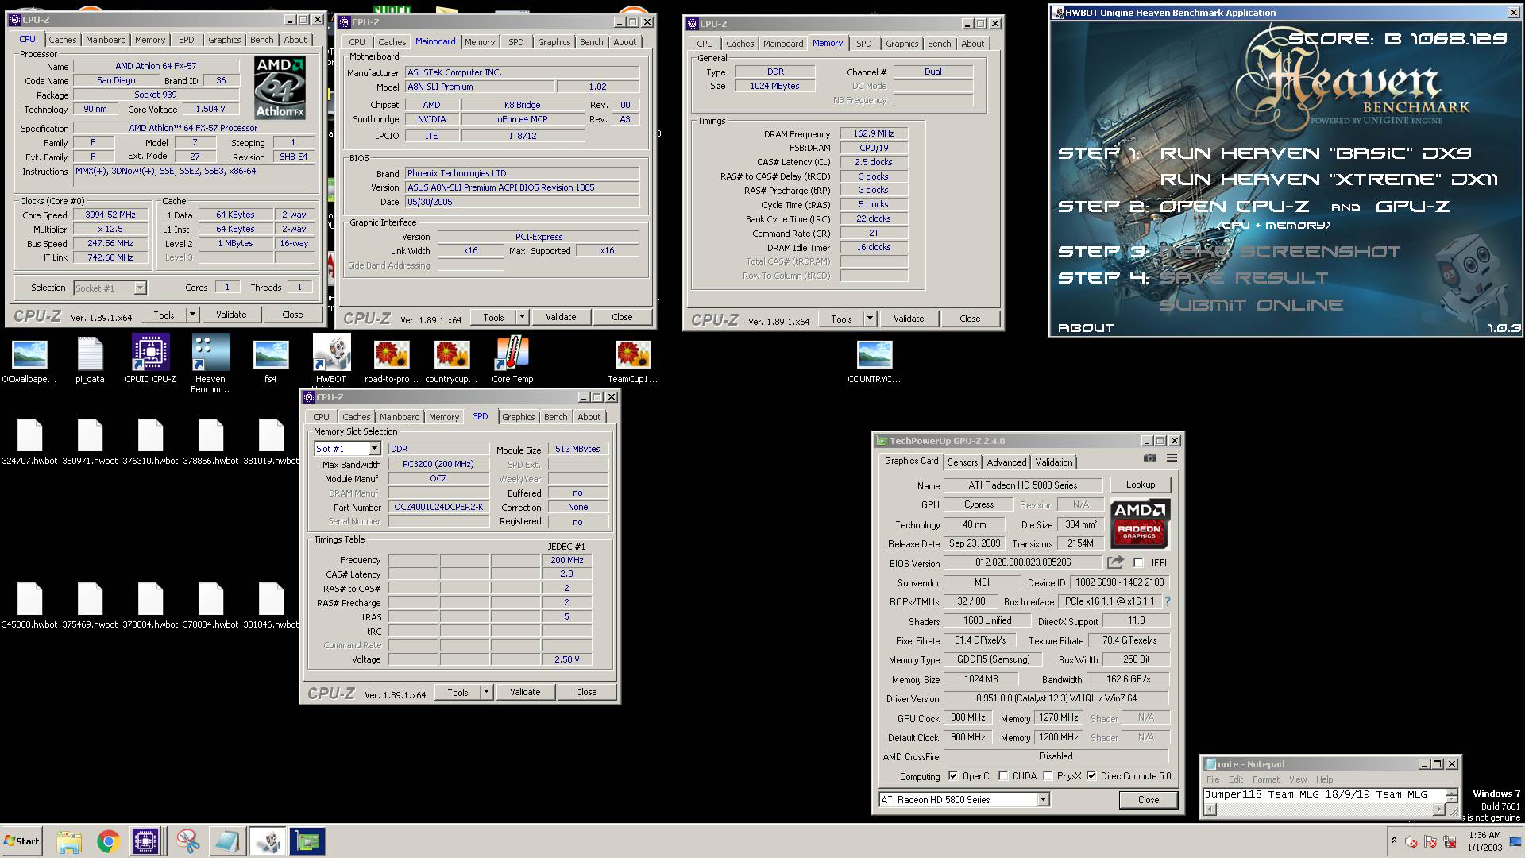The height and width of the screenshot is (858, 1525).
Task: Toggle the CUDA computing checkbox
Action: tap(1003, 776)
